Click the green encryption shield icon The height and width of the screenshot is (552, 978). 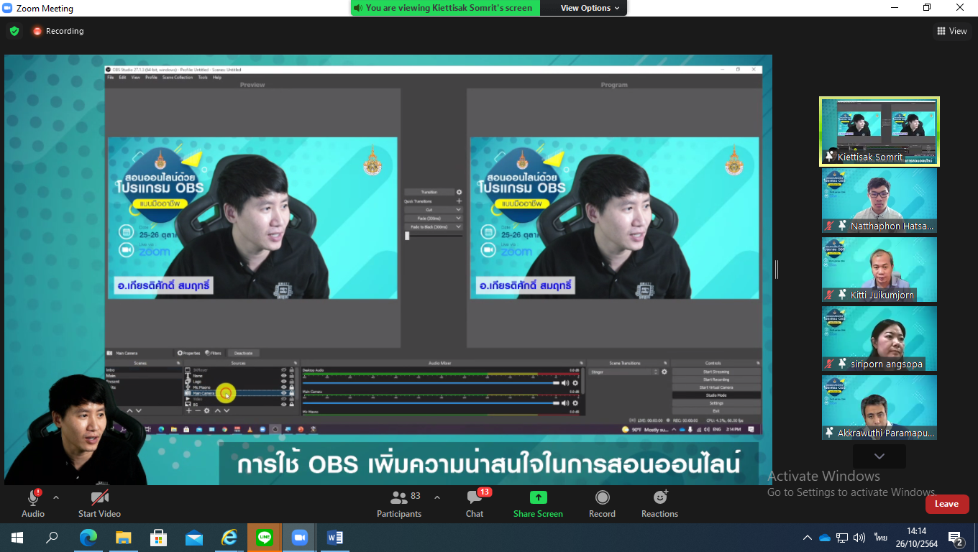[x=14, y=31]
